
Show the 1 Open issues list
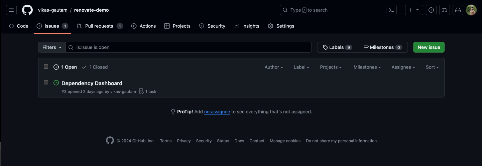[65, 67]
